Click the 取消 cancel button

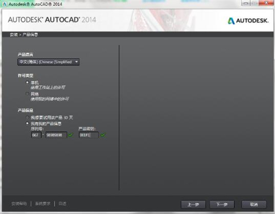254,205
